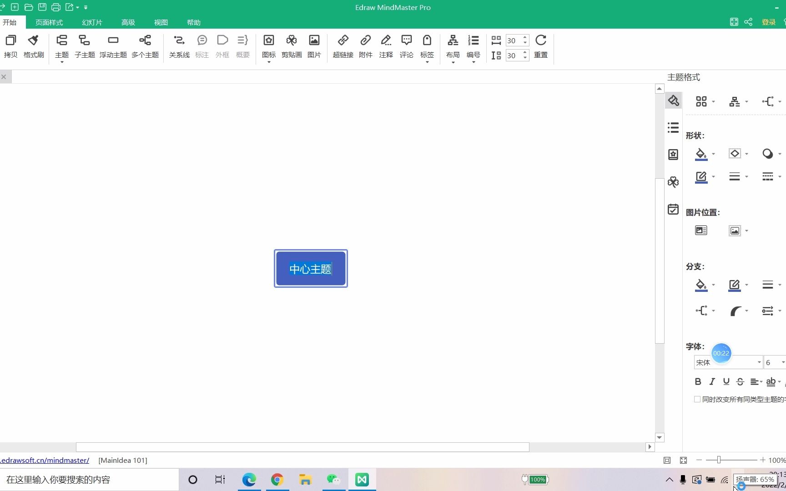The image size is (786, 491).
Task: Open the 剪贴画 clipart tool
Action: coord(292,46)
